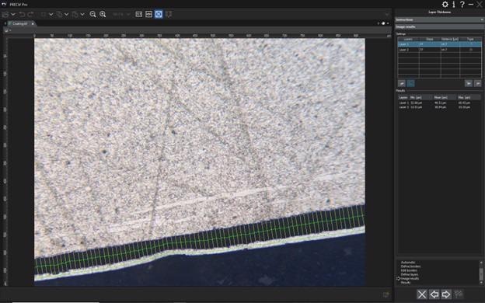485x303 pixels.
Task: Cancel the wizard with the X button
Action: tap(422, 294)
